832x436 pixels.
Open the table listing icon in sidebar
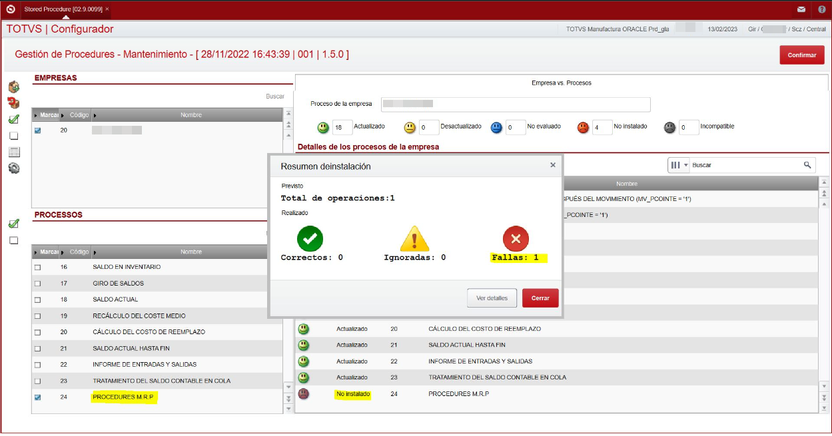pos(14,152)
